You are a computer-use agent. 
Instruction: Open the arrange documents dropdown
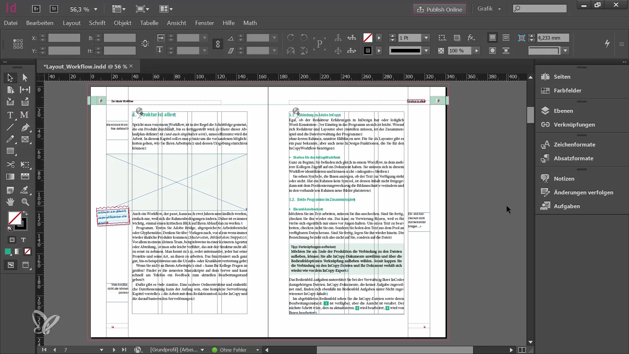pyautogui.click(x=166, y=9)
